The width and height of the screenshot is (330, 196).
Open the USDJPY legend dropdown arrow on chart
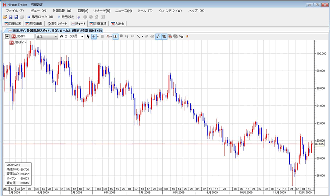26,42
